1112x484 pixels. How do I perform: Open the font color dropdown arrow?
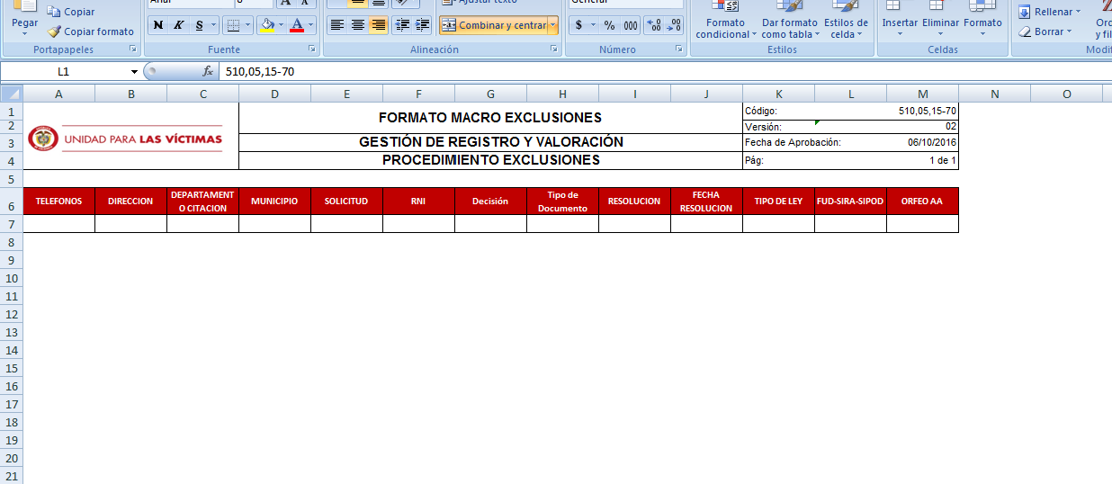pos(311,25)
